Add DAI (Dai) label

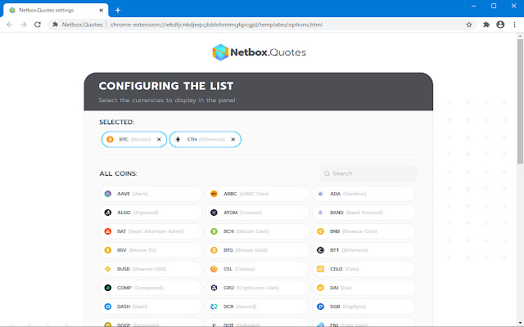341,288
